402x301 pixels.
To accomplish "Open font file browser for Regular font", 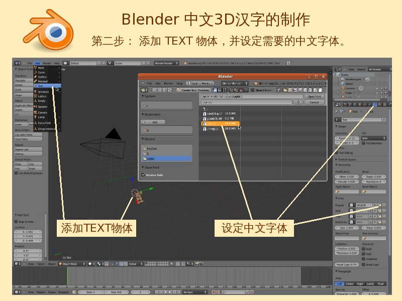I will click(x=380, y=205).
